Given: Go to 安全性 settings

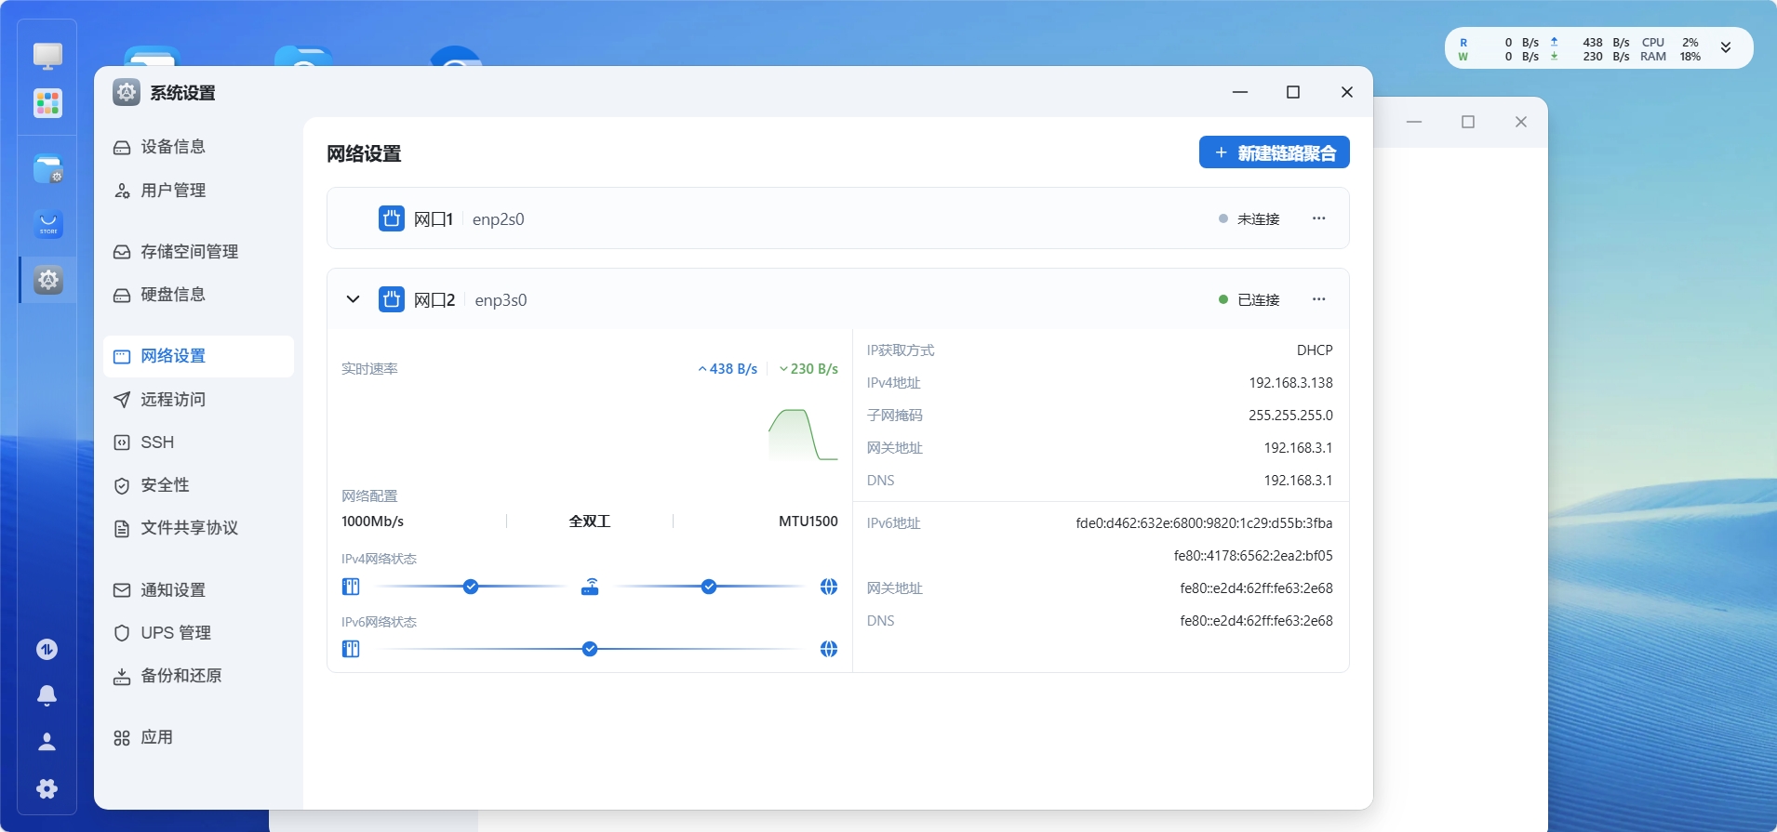Looking at the screenshot, I should click(198, 485).
